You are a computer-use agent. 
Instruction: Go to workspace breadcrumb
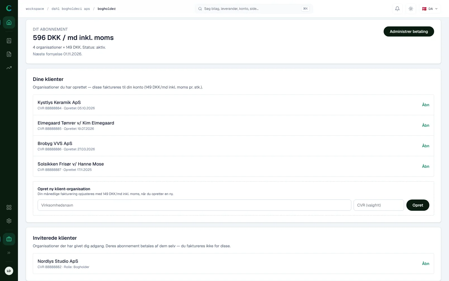coord(35,9)
